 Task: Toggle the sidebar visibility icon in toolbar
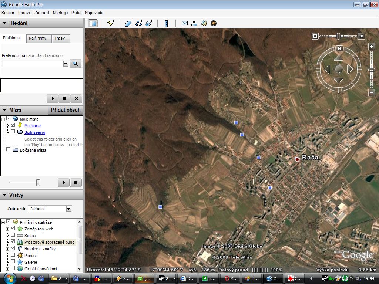pos(93,23)
